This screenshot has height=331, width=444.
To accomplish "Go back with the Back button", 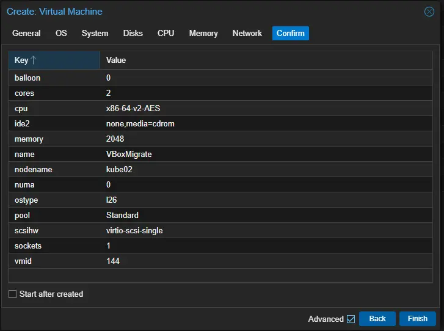I will click(377, 319).
